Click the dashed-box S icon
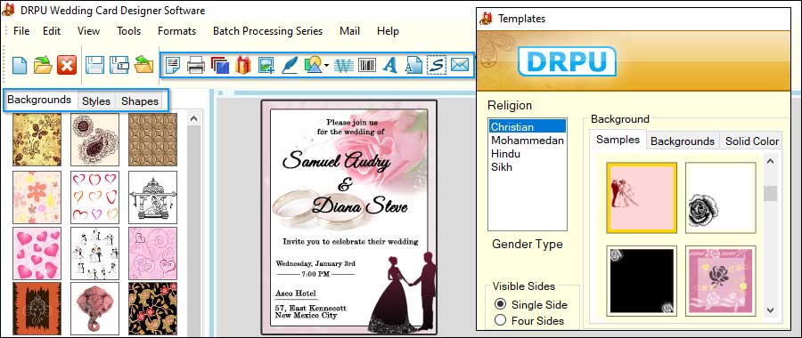 coord(437,65)
